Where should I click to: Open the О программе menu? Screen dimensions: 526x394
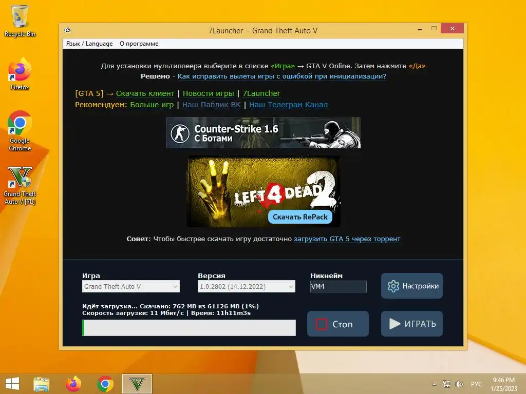(139, 44)
